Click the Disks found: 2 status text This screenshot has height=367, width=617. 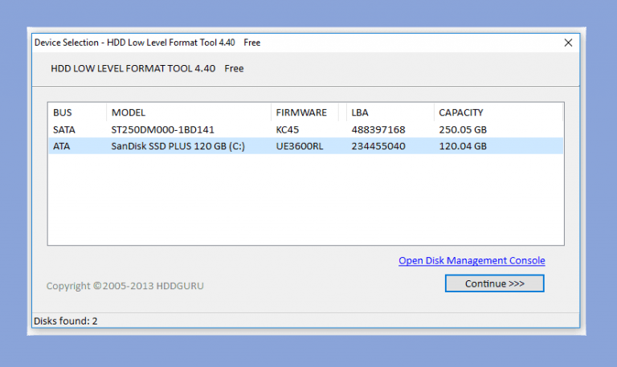click(65, 321)
